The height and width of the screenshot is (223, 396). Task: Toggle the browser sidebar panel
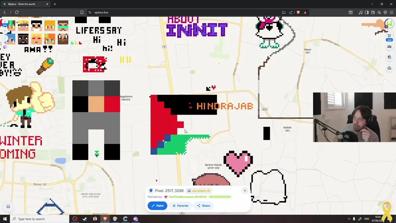[367, 12]
